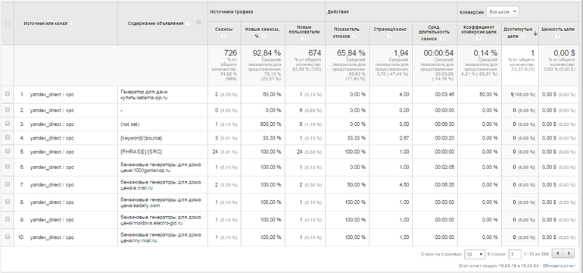Click help icon beside Содержание объявления

click(189, 23)
